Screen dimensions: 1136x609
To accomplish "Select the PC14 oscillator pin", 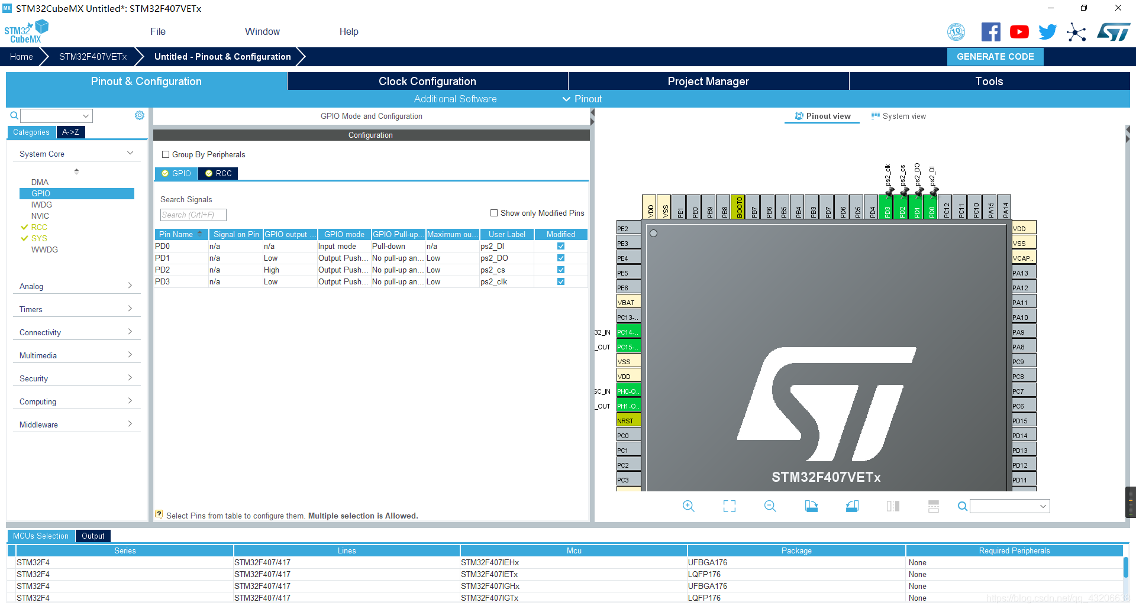I will 628,332.
